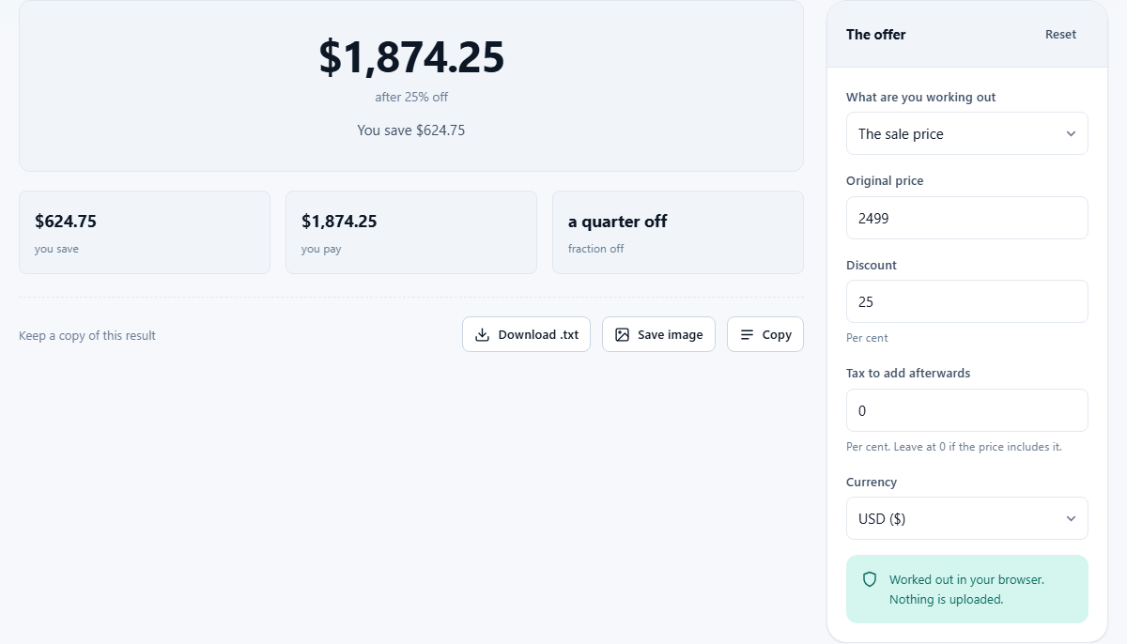Click the download icon in Download .txt

click(482, 335)
